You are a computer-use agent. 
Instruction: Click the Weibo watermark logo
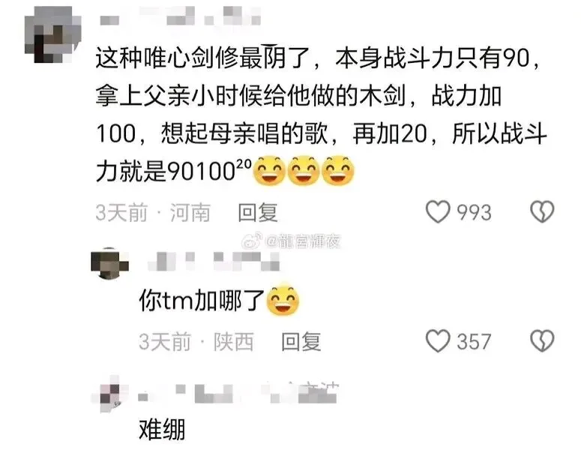(253, 241)
